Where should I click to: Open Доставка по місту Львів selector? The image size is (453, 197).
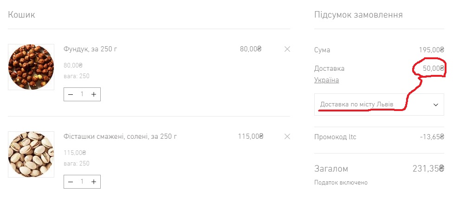(379, 104)
